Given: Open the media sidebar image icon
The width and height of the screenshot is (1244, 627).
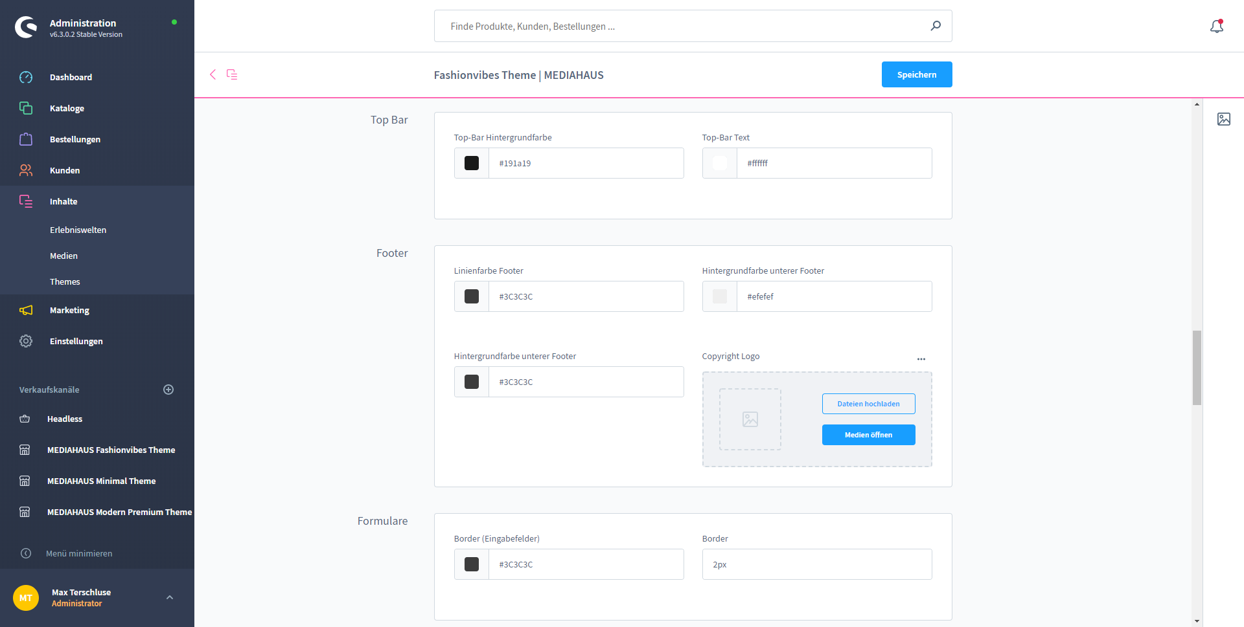Looking at the screenshot, I should pos(1223,119).
